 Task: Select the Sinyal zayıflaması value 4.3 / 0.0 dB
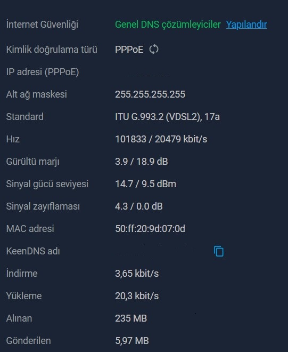click(139, 206)
